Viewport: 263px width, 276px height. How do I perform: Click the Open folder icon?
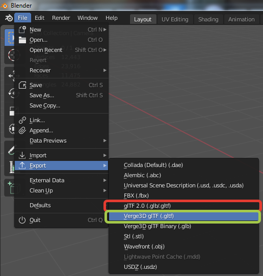coord(22,40)
